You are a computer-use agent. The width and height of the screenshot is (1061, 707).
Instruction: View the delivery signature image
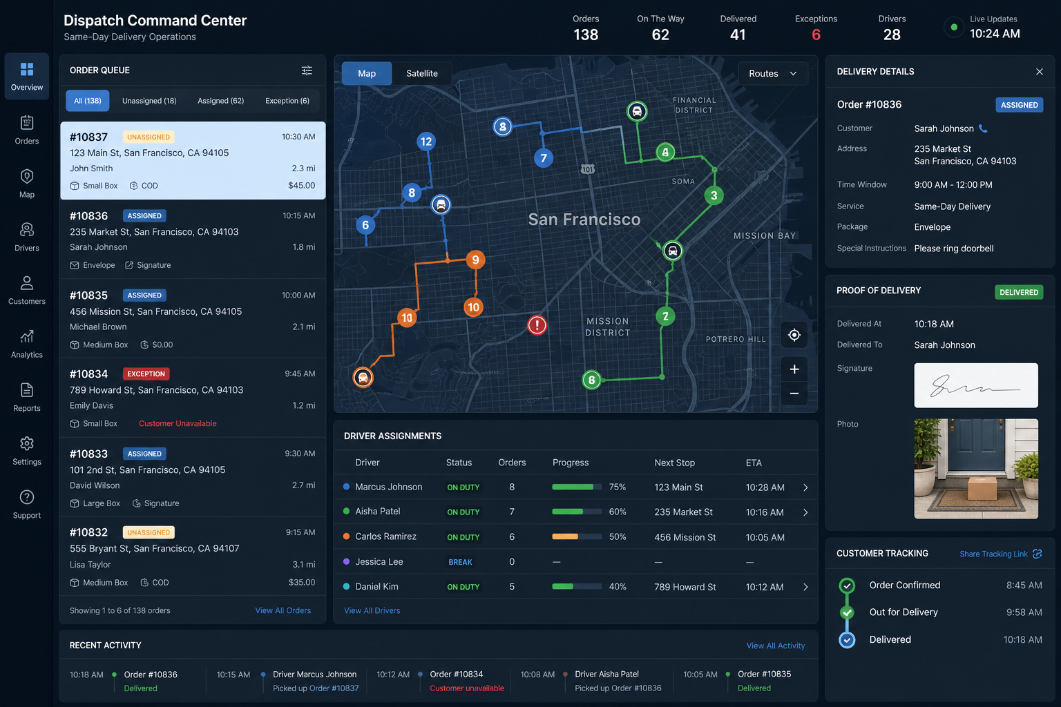(x=976, y=385)
